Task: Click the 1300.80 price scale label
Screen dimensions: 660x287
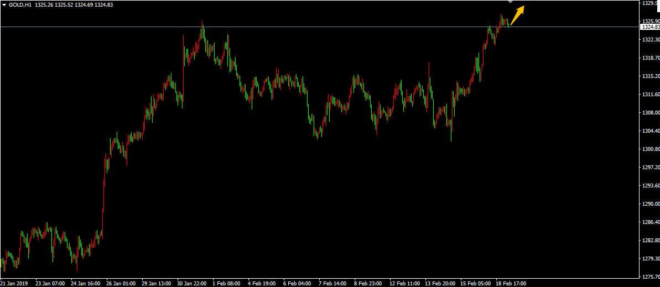Action: click(651, 149)
